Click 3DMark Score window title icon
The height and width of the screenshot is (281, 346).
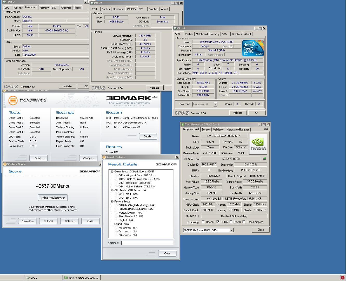(5, 164)
